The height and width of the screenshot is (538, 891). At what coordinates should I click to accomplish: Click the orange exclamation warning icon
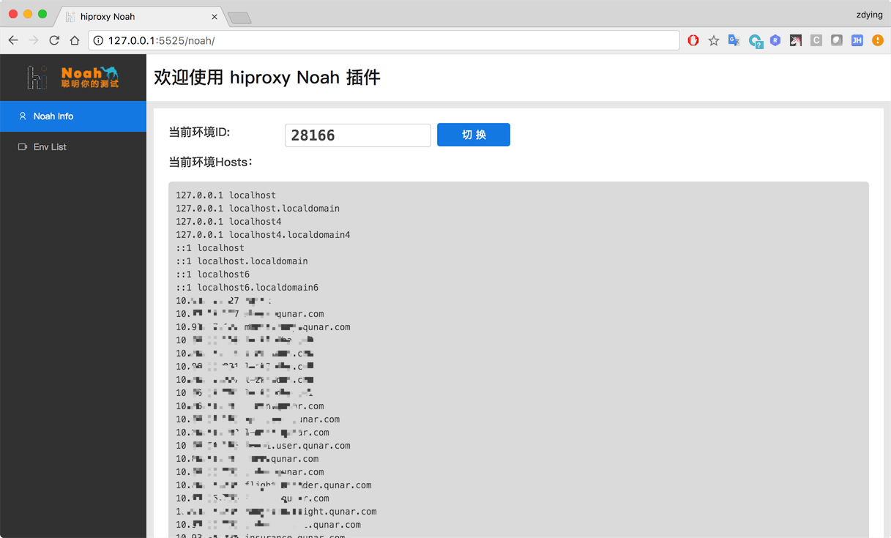(x=878, y=40)
